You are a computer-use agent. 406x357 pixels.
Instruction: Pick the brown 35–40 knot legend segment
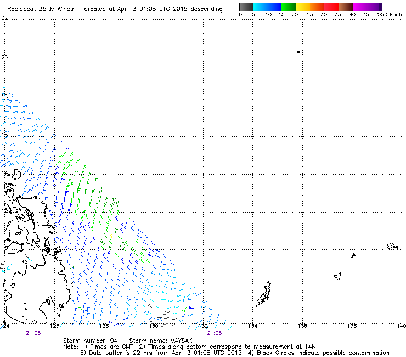click(346, 7)
